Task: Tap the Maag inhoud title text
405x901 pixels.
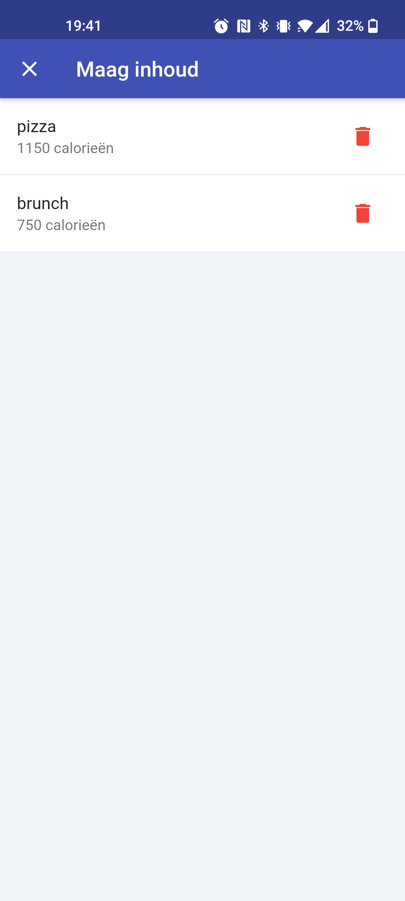Action: tap(137, 69)
